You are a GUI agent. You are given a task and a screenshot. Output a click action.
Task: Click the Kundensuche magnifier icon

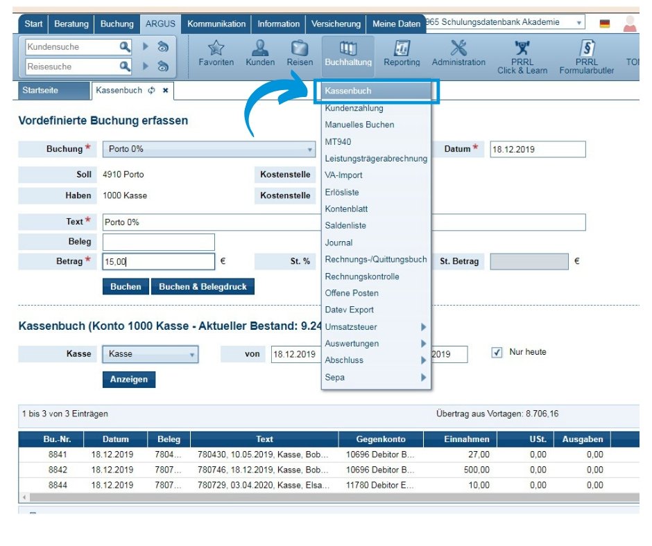125,47
